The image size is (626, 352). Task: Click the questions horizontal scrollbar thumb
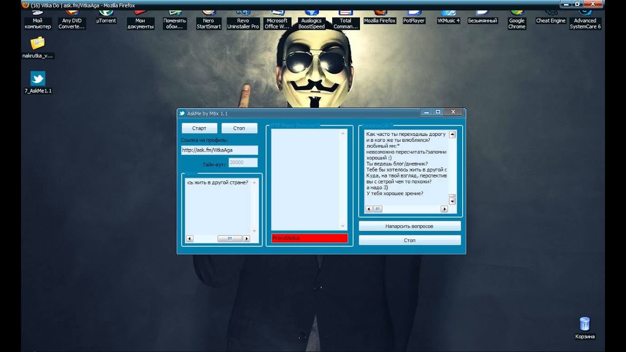pos(378,209)
